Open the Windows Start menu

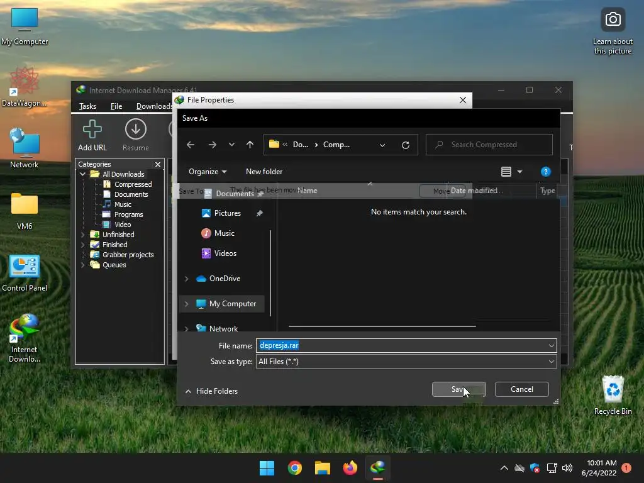tap(267, 468)
